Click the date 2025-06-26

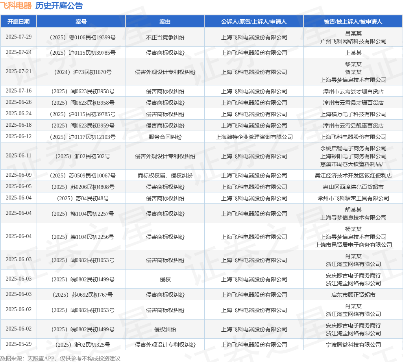tap(19, 102)
